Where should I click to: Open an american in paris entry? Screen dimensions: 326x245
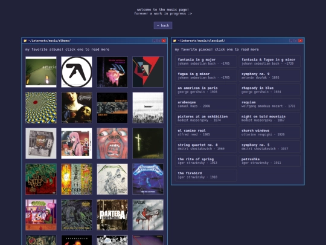pyautogui.click(x=206, y=90)
